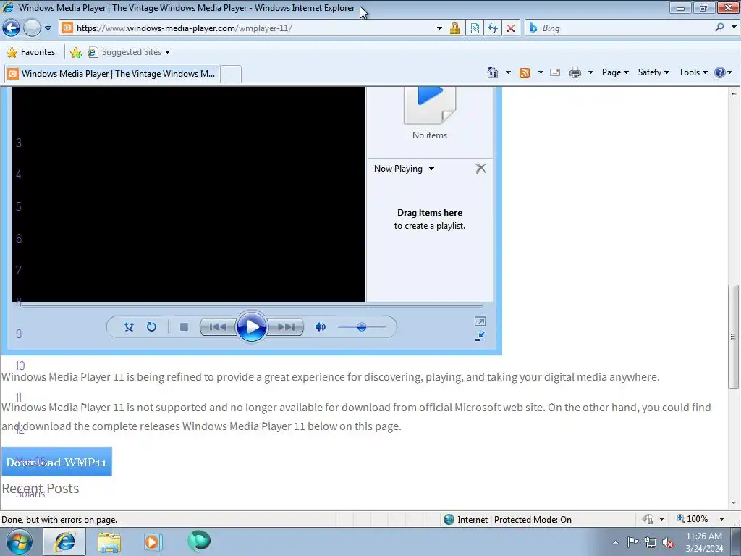741x556 pixels.
Task: Click the Back navigation button
Action: [12, 28]
